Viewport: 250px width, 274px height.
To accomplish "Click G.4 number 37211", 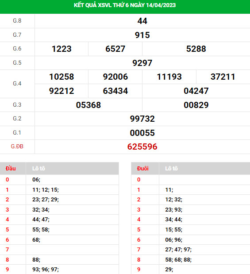I will click(x=223, y=77).
